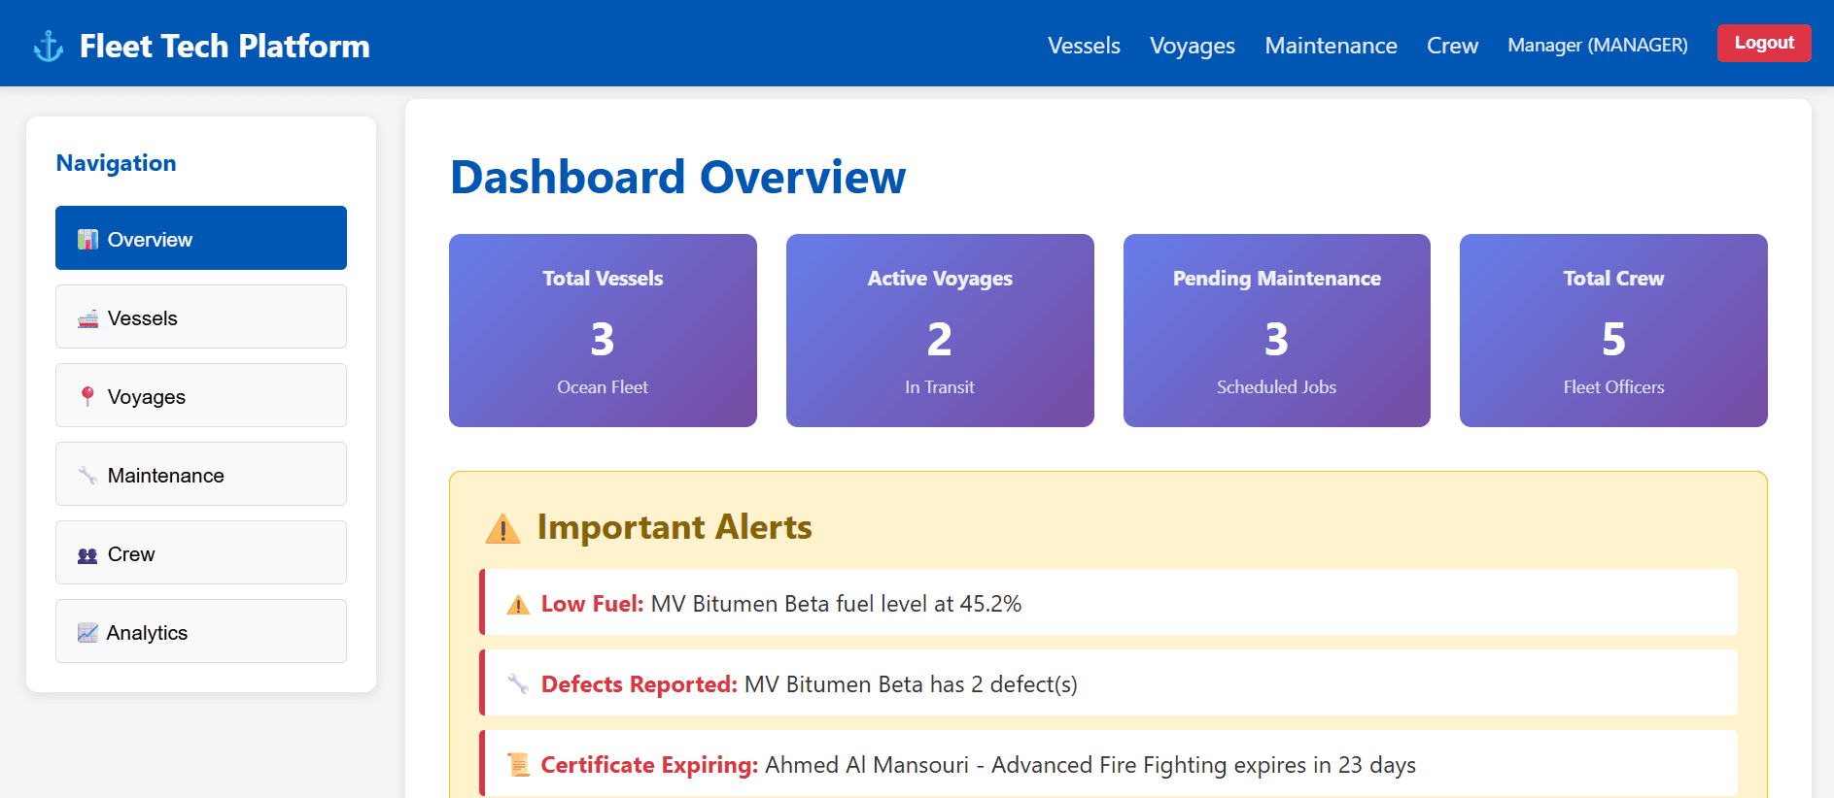Image resolution: width=1834 pixels, height=798 pixels.
Task: Click the line chart icon beside Analytics
Action: coord(87,633)
